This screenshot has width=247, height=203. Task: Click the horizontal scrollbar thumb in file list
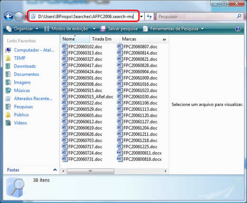point(90,171)
